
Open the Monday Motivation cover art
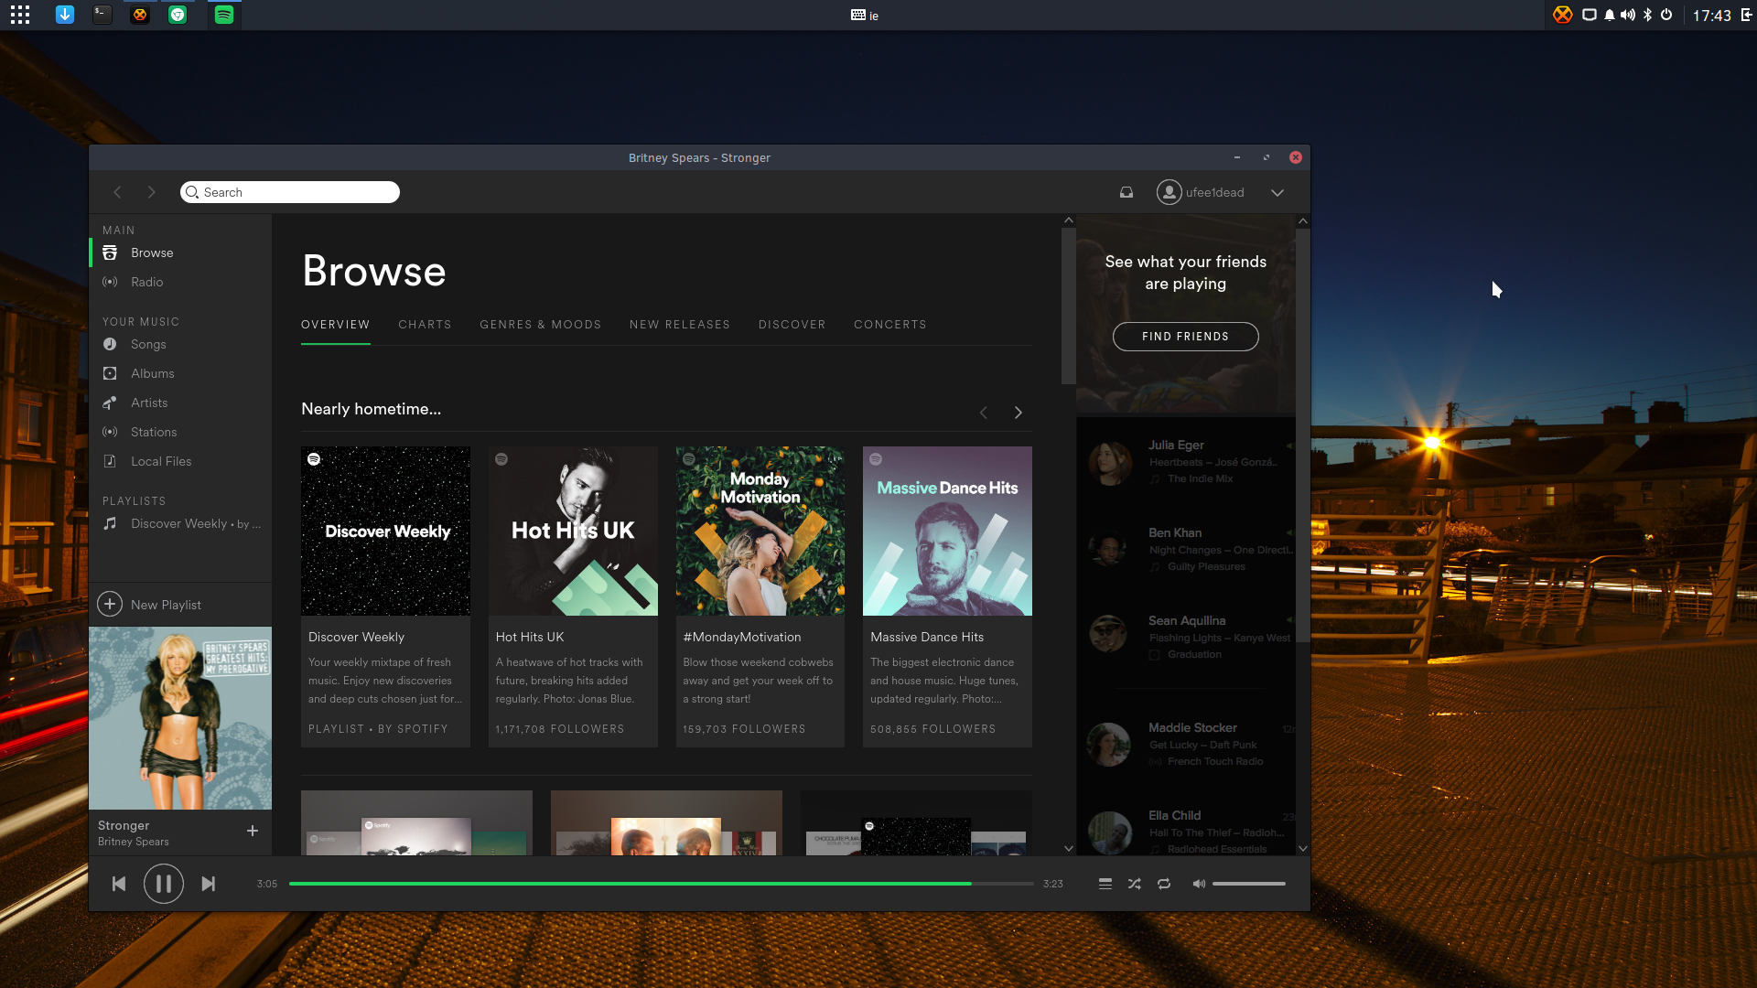760,531
